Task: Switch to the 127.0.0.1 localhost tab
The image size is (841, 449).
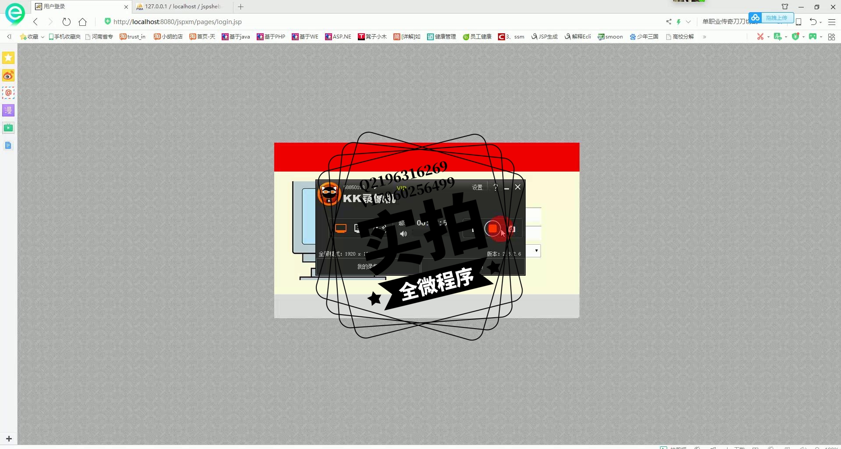Action: tap(183, 7)
